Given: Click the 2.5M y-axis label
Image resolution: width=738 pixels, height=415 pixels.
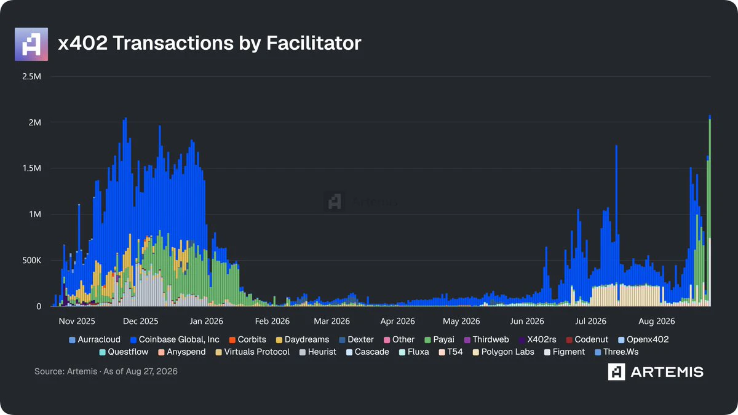Looking at the screenshot, I should (x=31, y=76).
